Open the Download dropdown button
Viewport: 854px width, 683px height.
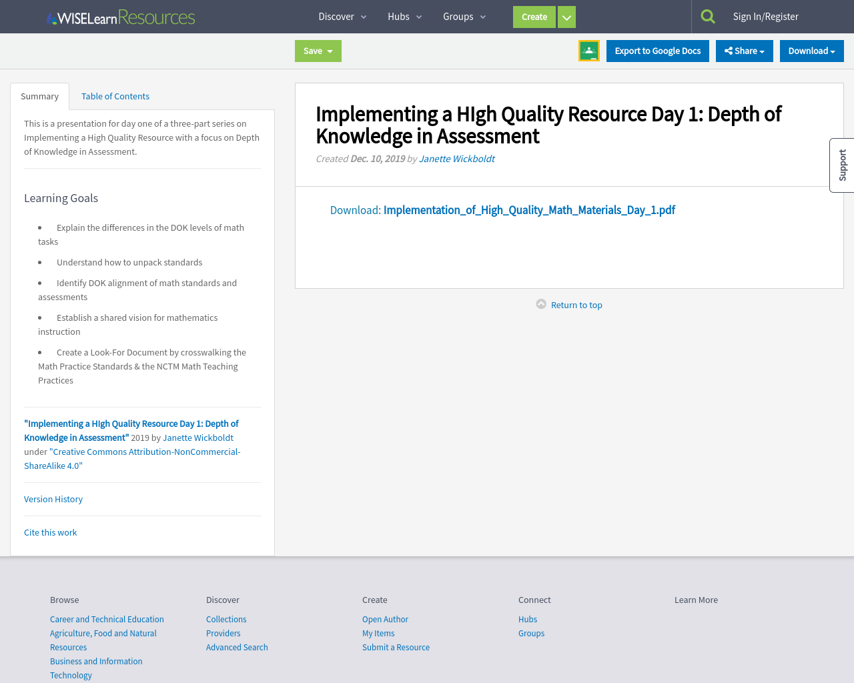click(811, 51)
